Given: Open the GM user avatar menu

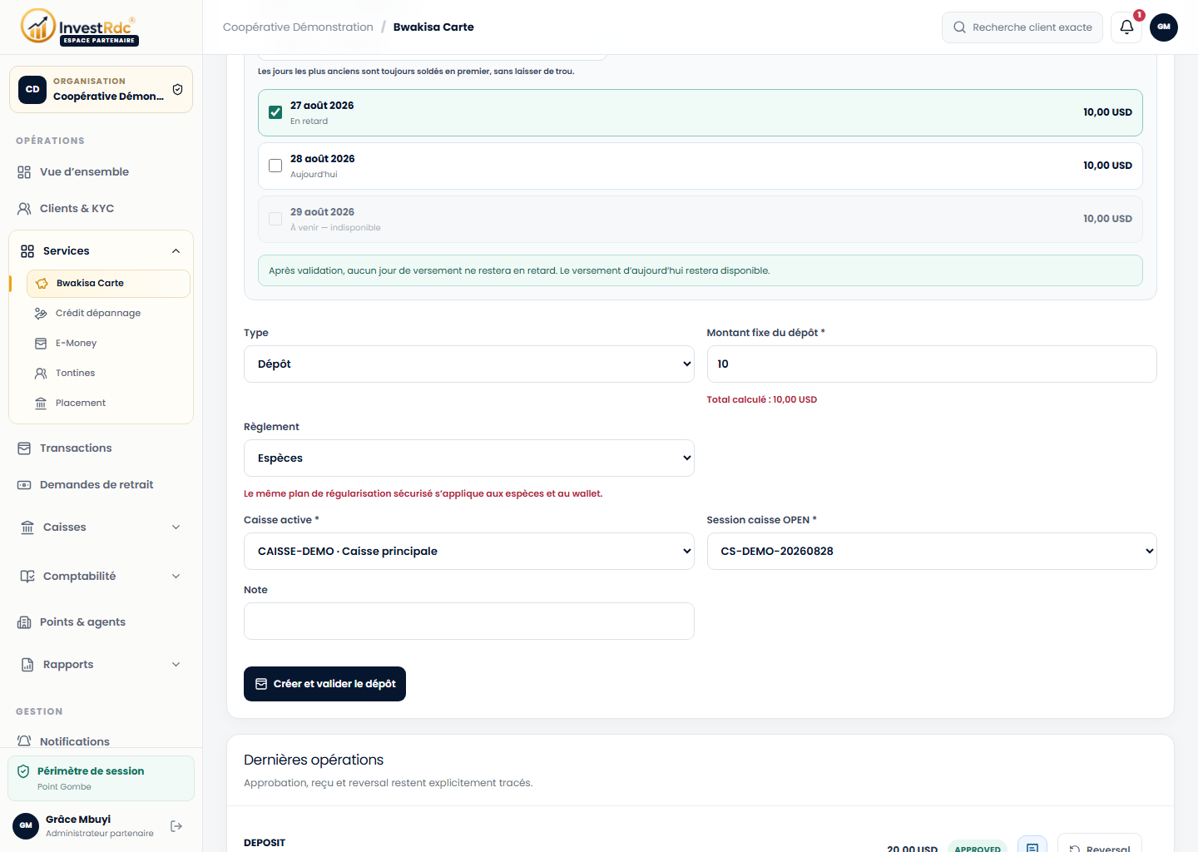Looking at the screenshot, I should click(1164, 27).
